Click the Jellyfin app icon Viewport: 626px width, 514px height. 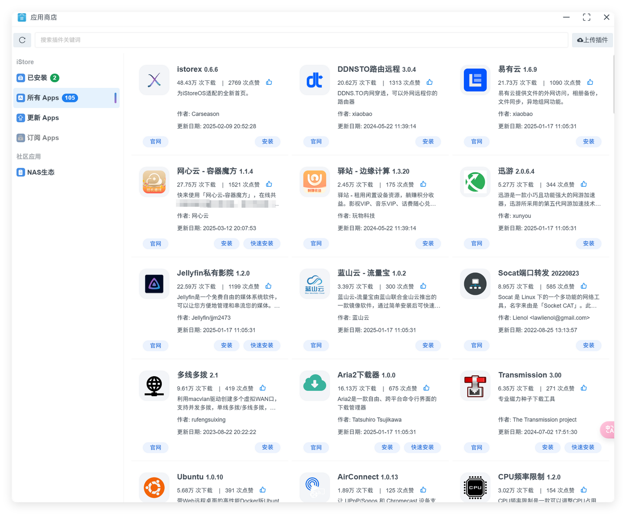[x=154, y=284]
